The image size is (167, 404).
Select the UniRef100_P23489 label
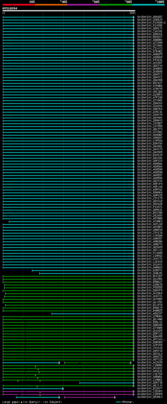[150, 253]
